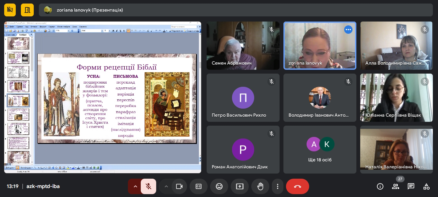Select Семен Абрамович's video tile
The image size is (438, 197).
tap(243, 46)
